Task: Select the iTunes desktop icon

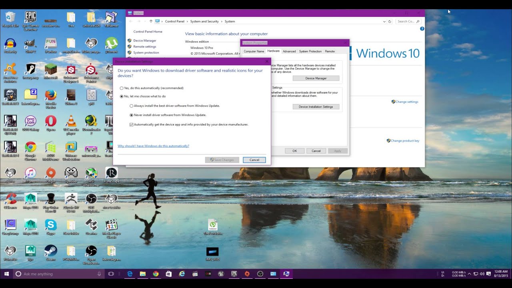Action: pyautogui.click(x=30, y=175)
